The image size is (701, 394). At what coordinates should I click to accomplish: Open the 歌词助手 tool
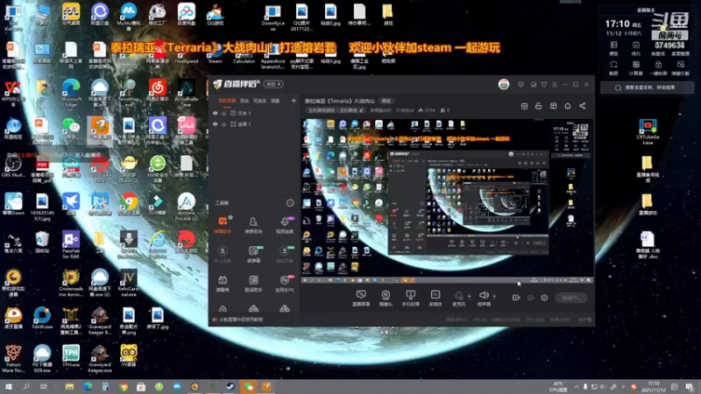(253, 283)
